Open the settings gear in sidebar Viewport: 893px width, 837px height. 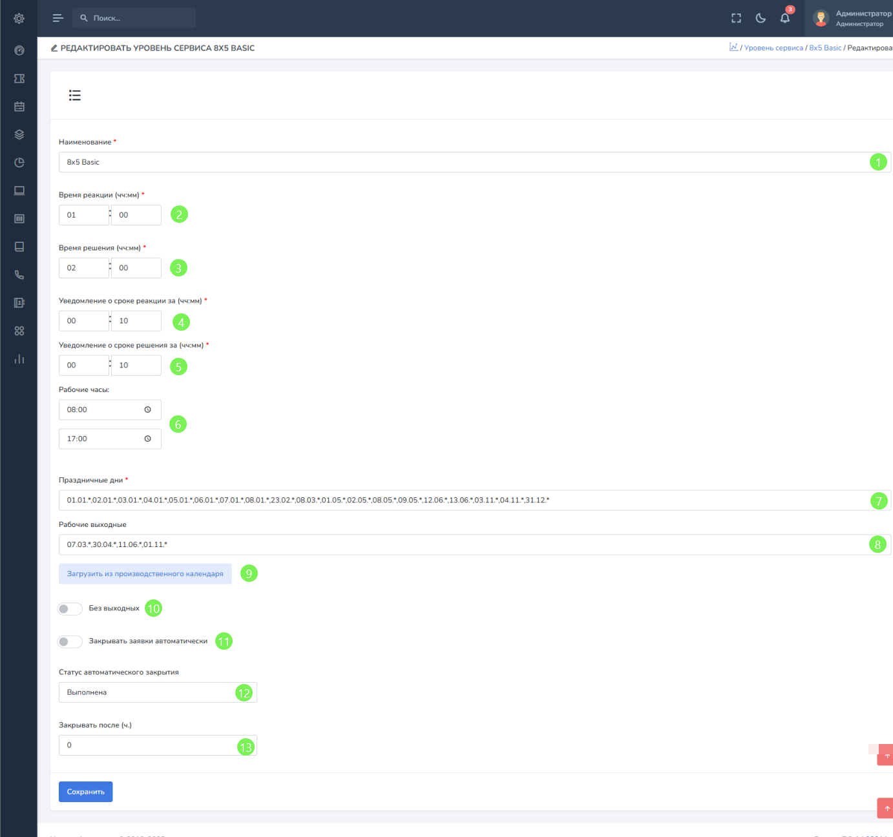19,19
